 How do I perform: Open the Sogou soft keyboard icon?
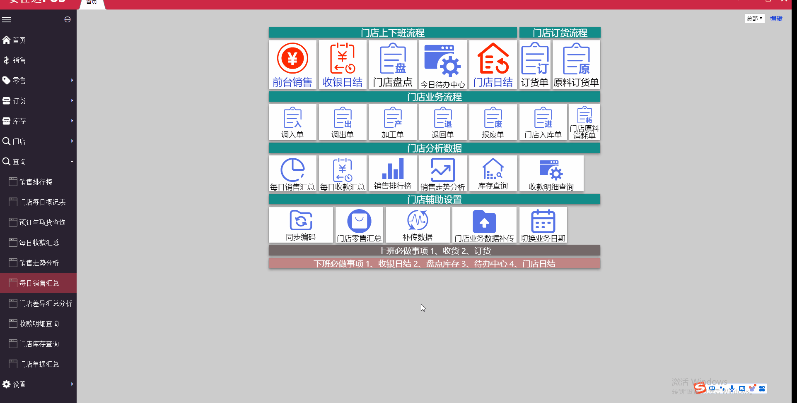tap(742, 389)
